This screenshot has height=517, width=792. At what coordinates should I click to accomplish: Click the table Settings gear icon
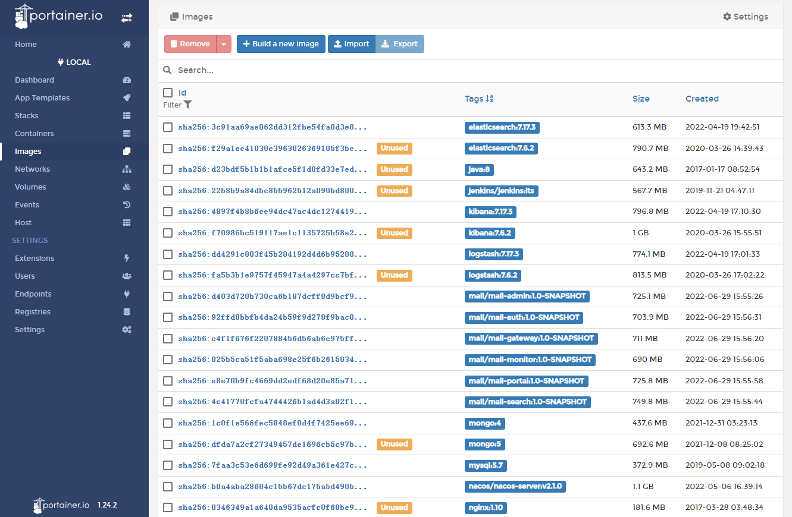pyautogui.click(x=727, y=17)
